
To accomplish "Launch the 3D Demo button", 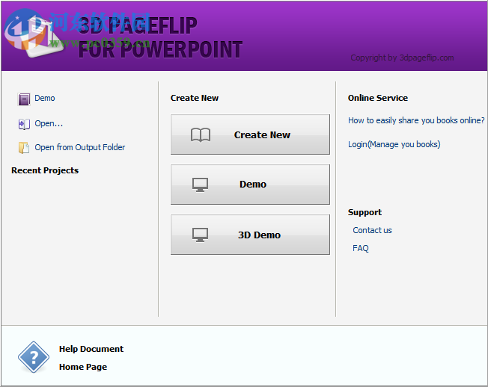I will (x=250, y=235).
